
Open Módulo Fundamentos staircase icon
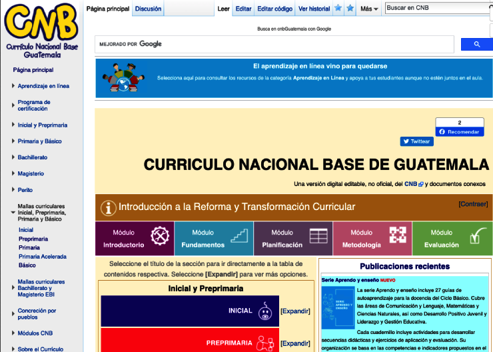coord(239,236)
